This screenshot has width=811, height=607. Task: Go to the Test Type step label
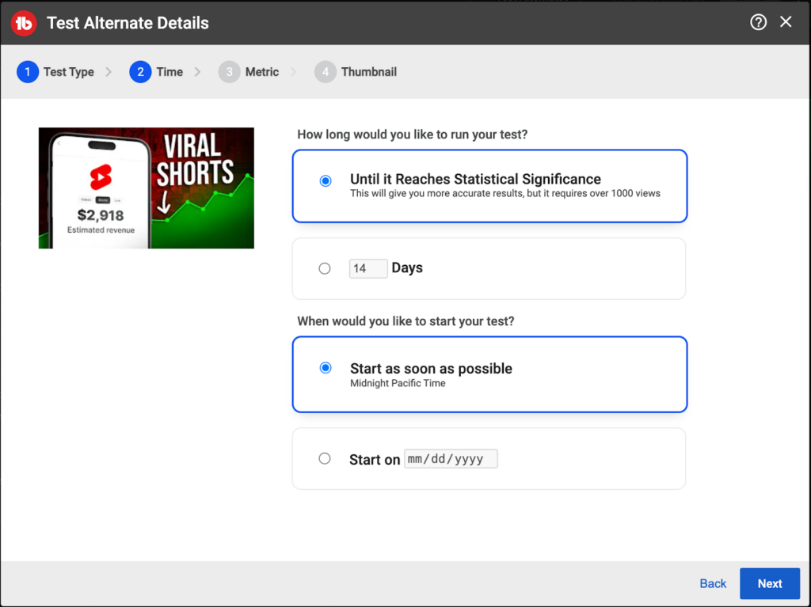(69, 72)
